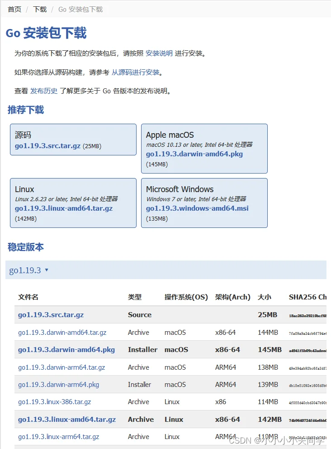Select the 25MB size cell

click(x=268, y=315)
